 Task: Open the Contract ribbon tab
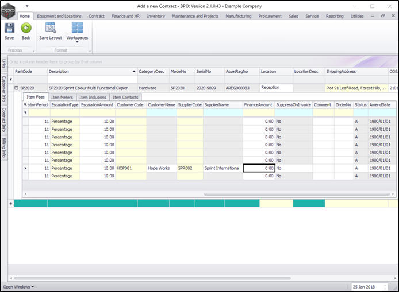[x=97, y=16]
